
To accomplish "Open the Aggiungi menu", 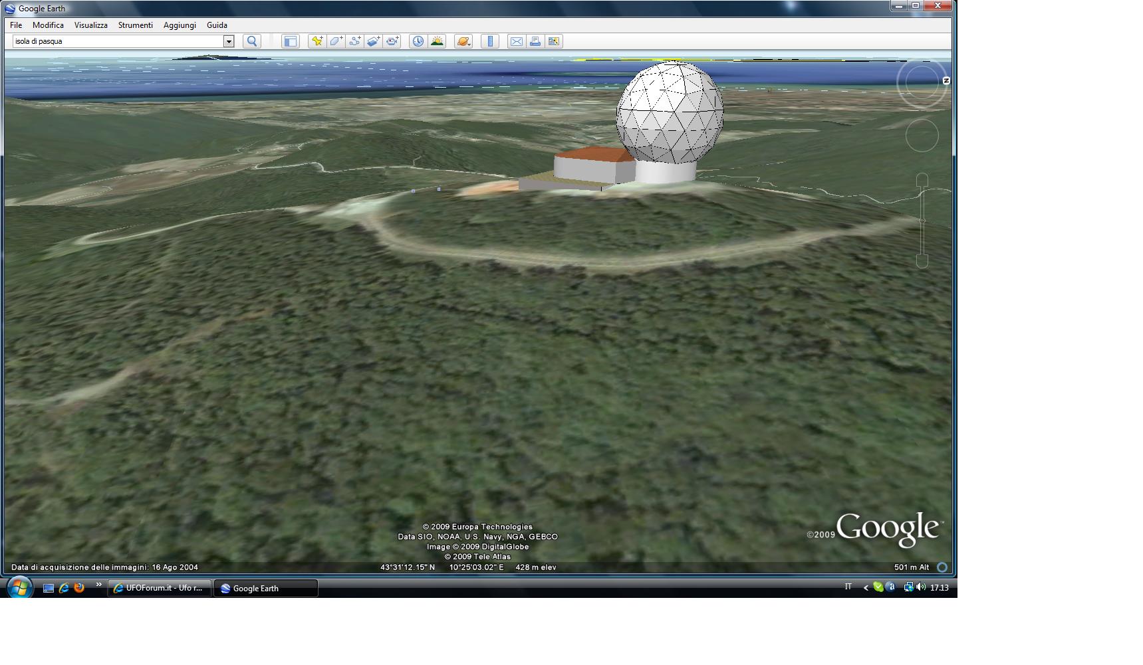I will click(x=180, y=25).
